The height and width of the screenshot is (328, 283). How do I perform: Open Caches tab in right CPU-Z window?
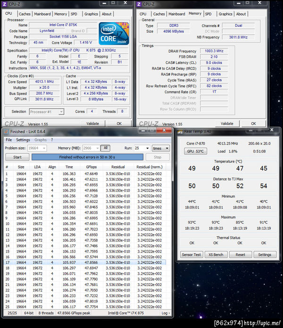(x=159, y=14)
